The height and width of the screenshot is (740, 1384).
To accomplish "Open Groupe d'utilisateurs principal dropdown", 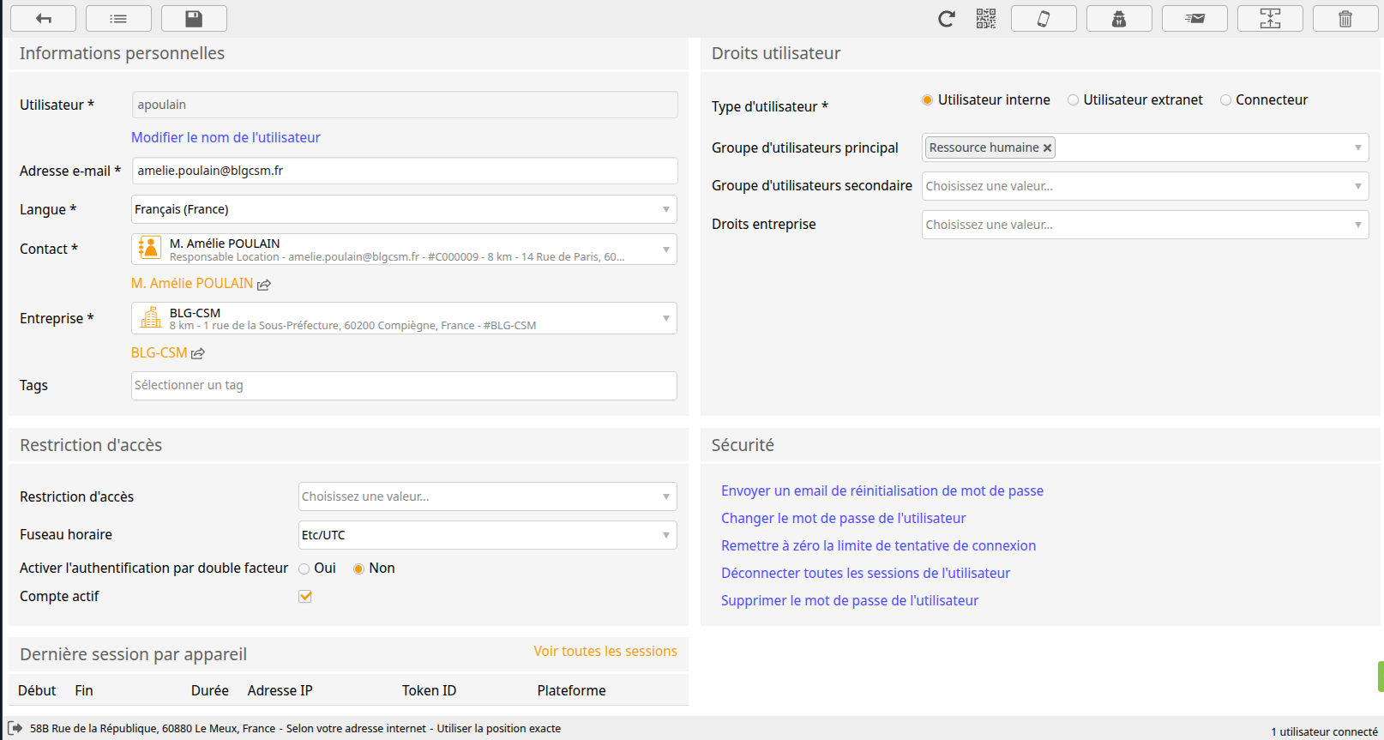I will pos(1145,147).
